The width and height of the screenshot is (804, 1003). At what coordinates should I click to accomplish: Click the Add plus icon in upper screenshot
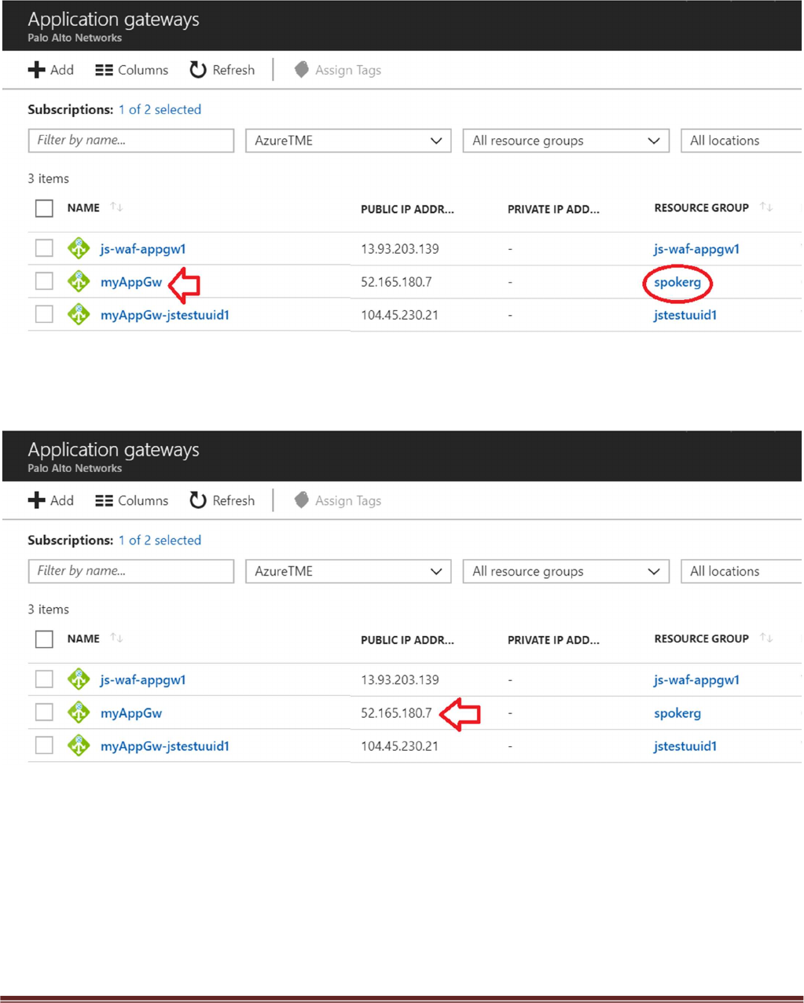(x=36, y=70)
